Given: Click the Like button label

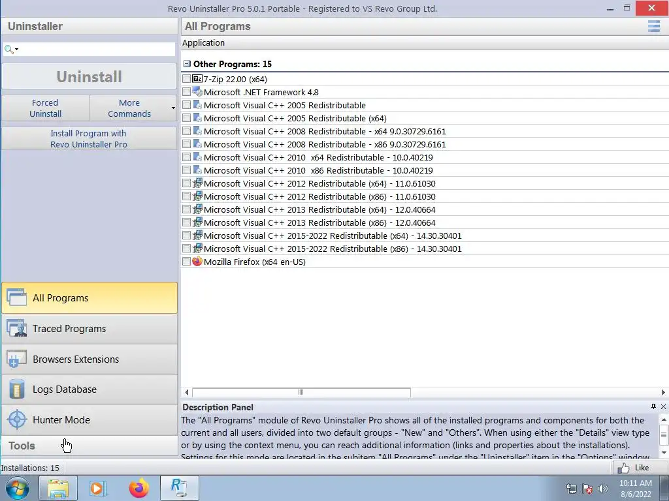Looking at the screenshot, I should point(642,467).
